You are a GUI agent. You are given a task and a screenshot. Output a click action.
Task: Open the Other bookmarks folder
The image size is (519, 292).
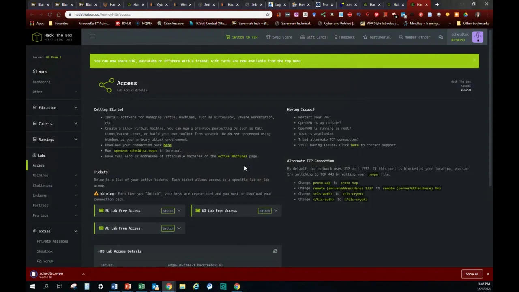coord(473,23)
